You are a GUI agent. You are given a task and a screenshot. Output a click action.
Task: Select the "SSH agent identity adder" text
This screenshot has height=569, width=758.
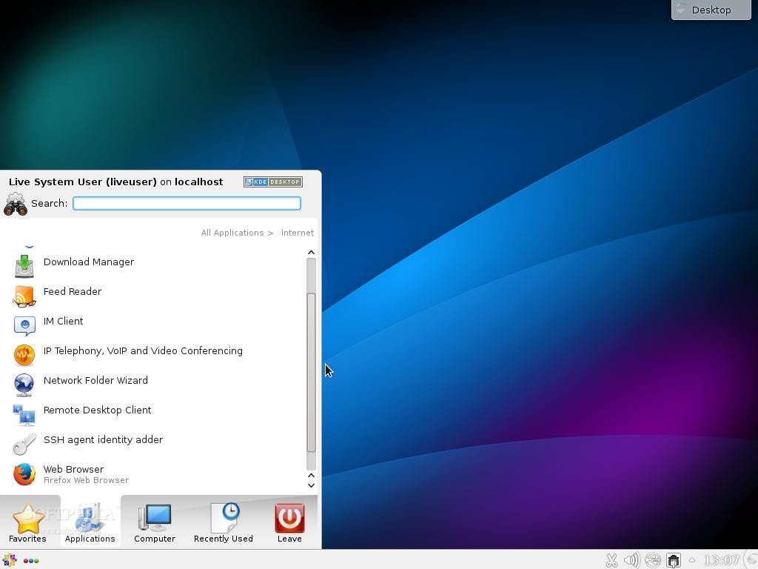click(103, 439)
